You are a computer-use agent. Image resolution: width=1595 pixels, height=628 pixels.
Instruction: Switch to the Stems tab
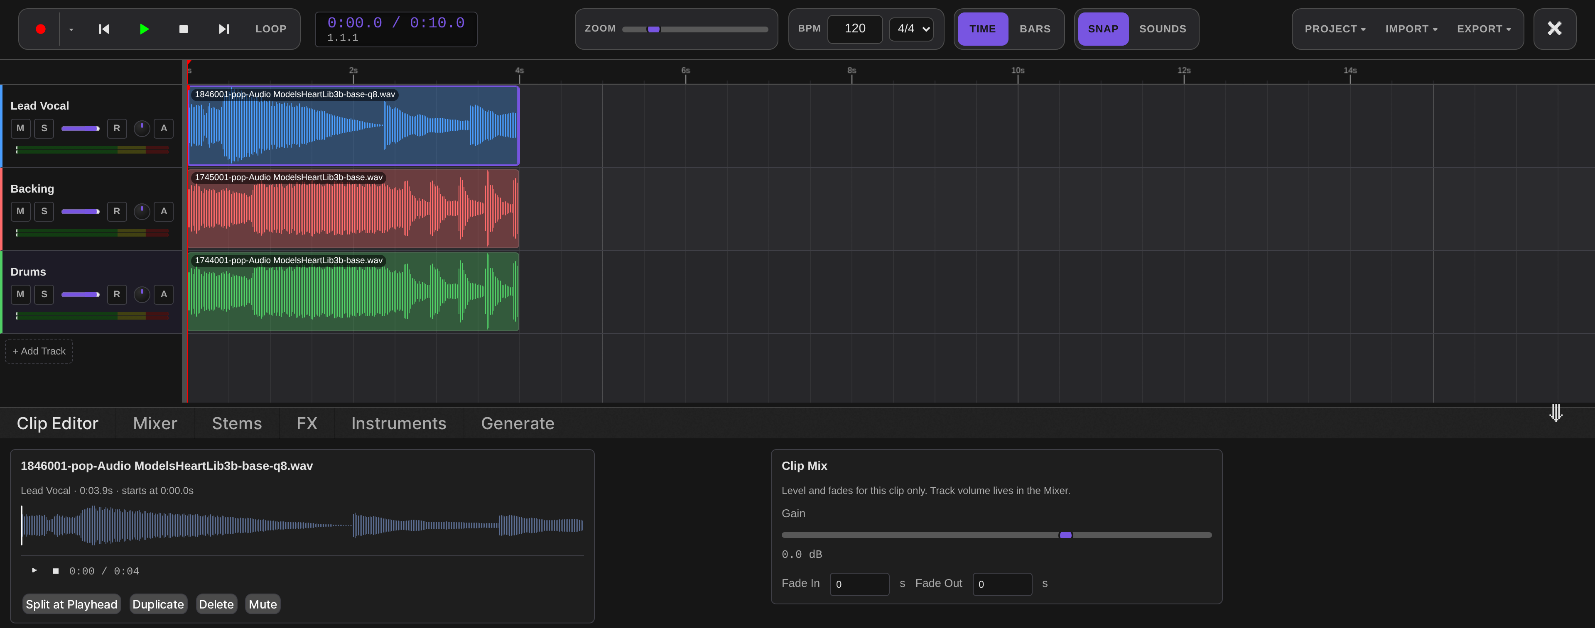point(236,423)
